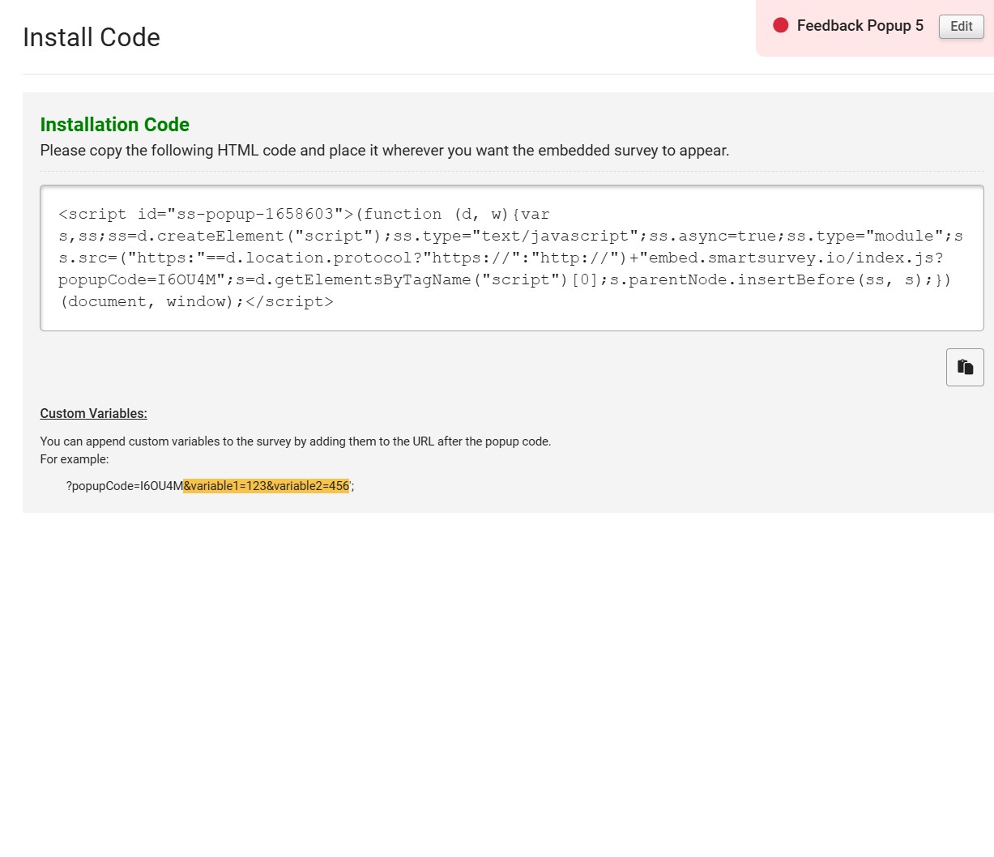Viewport: 994px width, 857px height.
Task: Click the highlighted &variable1=123&variable2=456 text
Action: coord(267,486)
